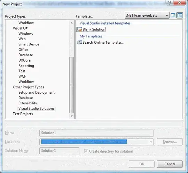Select Setup and Deployment project type
Image resolution: width=188 pixels, height=173 pixels.
[37, 93]
